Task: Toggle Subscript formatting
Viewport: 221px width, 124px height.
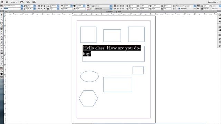Action: coord(42,9)
